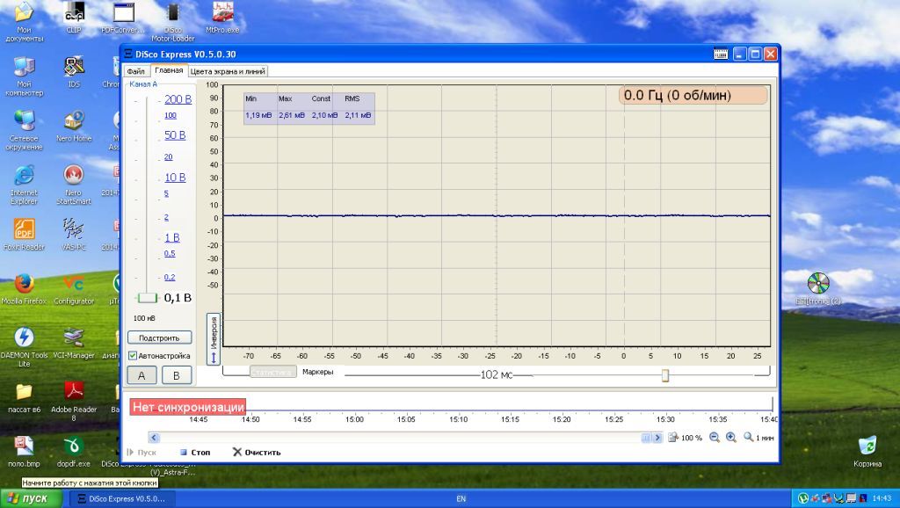Select channel B button
900x508 pixels.
point(176,375)
